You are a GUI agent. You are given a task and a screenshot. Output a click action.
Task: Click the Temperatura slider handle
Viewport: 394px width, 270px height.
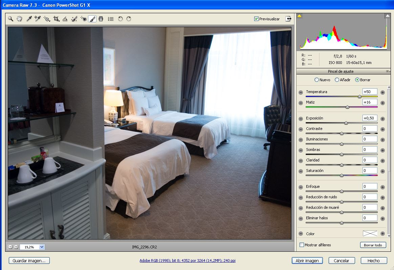(359, 96)
